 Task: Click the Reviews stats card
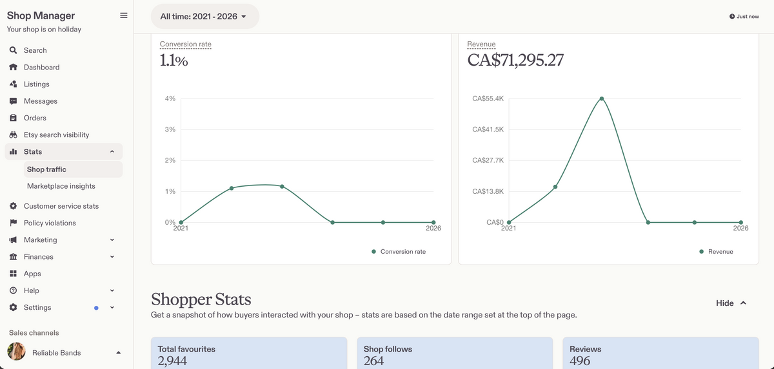click(x=660, y=353)
